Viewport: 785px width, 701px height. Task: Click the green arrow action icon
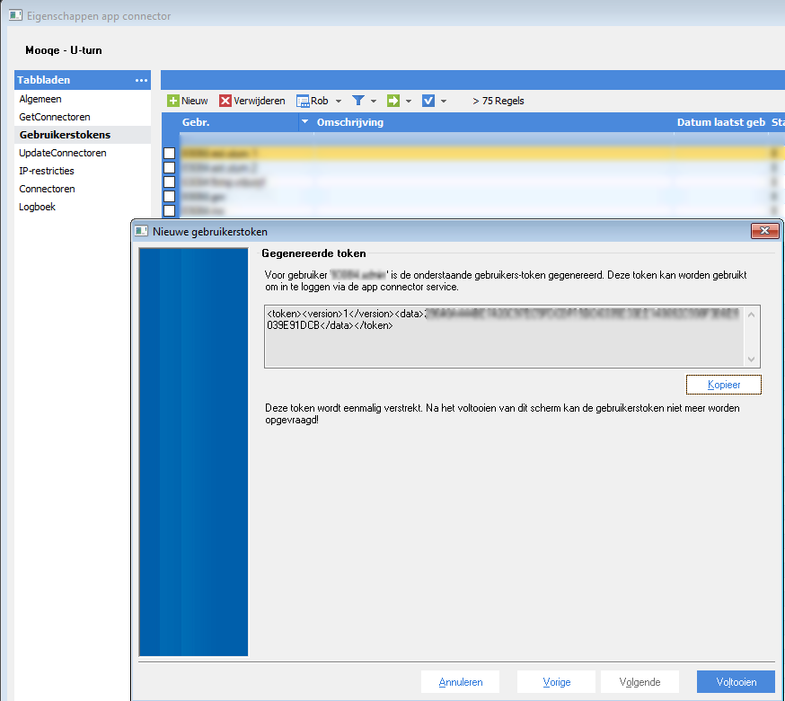(x=392, y=101)
